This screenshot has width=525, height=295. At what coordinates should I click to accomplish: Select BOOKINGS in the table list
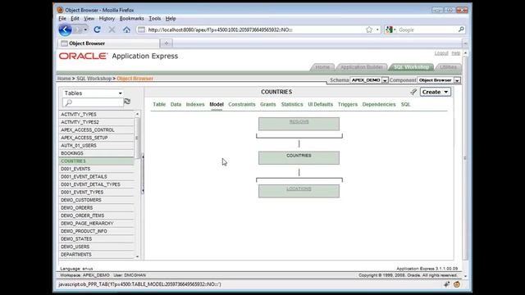click(x=97, y=153)
